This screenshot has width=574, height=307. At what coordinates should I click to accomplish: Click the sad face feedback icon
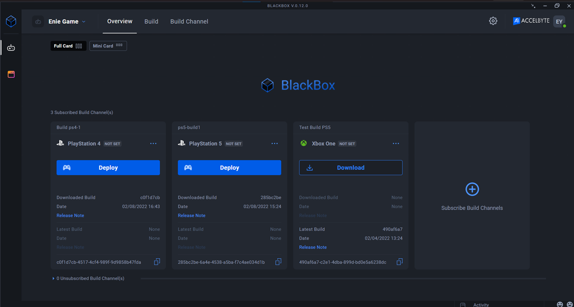tap(569, 304)
